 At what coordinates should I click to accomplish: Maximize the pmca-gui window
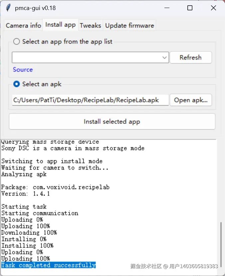[x=190, y=8]
